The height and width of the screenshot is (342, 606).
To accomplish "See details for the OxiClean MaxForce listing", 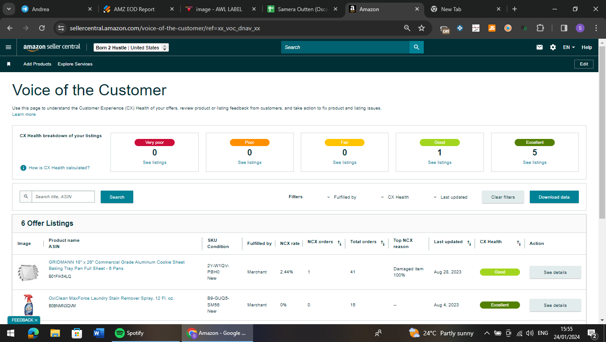I will pyautogui.click(x=555, y=305).
